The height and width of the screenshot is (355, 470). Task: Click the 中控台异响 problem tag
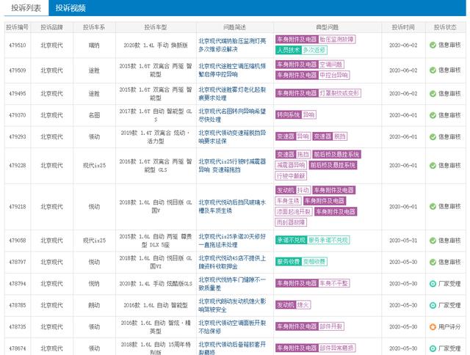[334, 75]
